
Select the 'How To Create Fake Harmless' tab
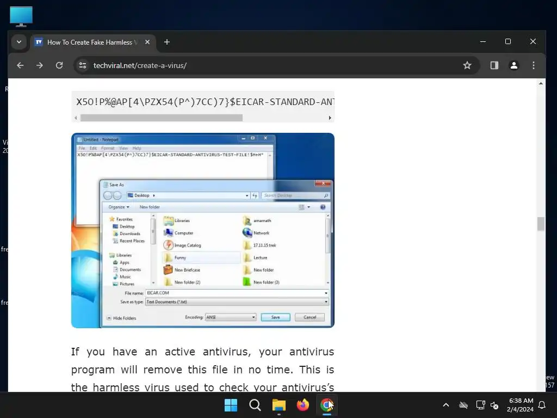(x=93, y=42)
